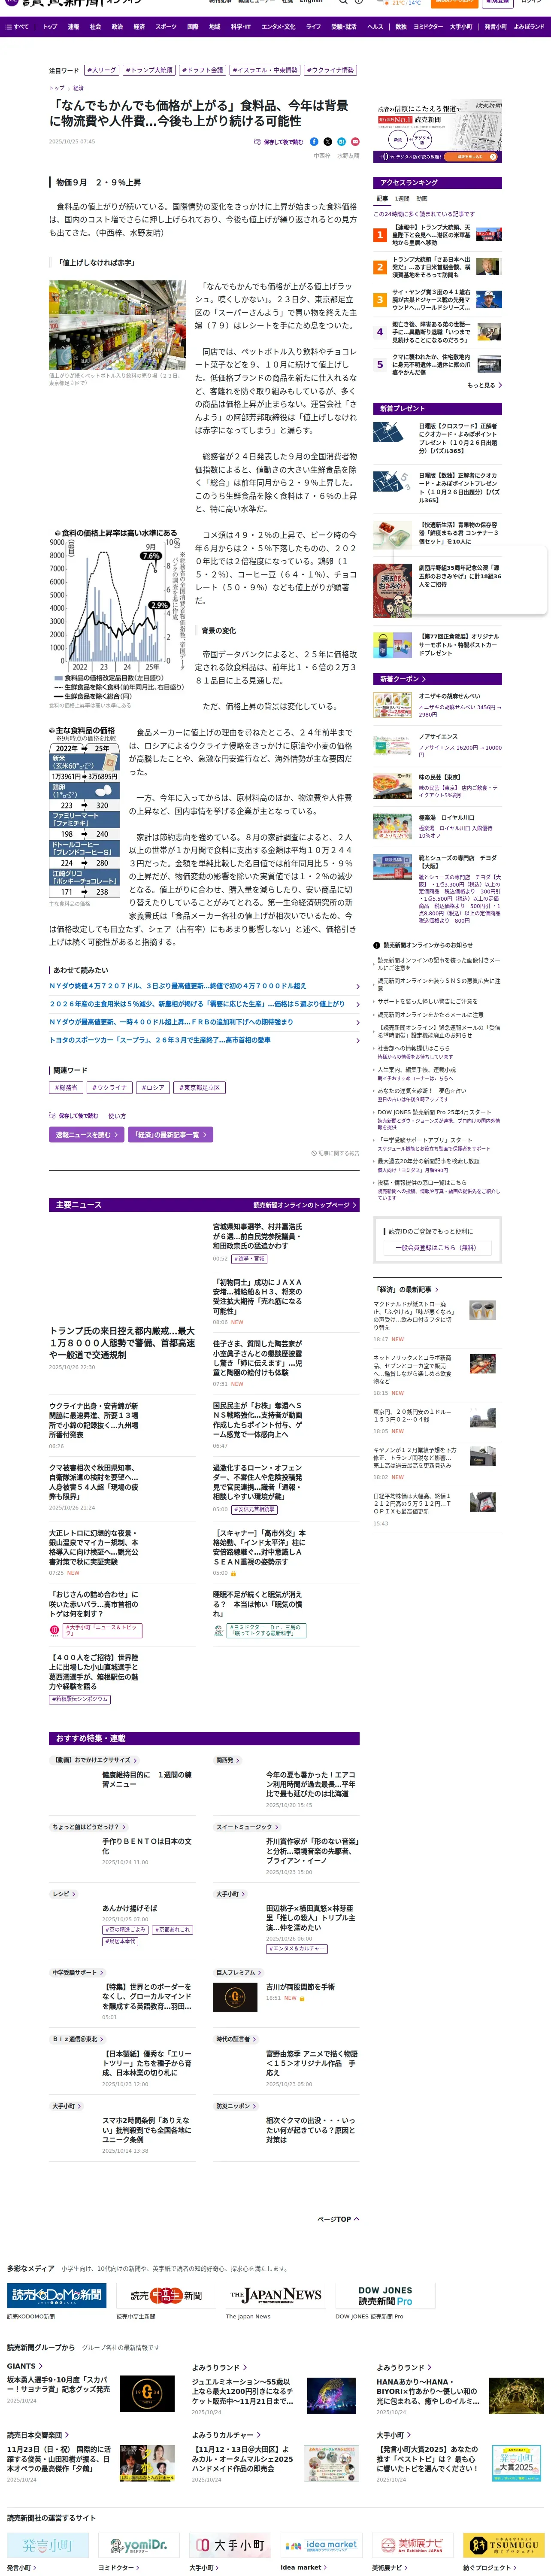Click もっと見る in access ranking
Screen dimensions: 551x2576
click(x=484, y=385)
